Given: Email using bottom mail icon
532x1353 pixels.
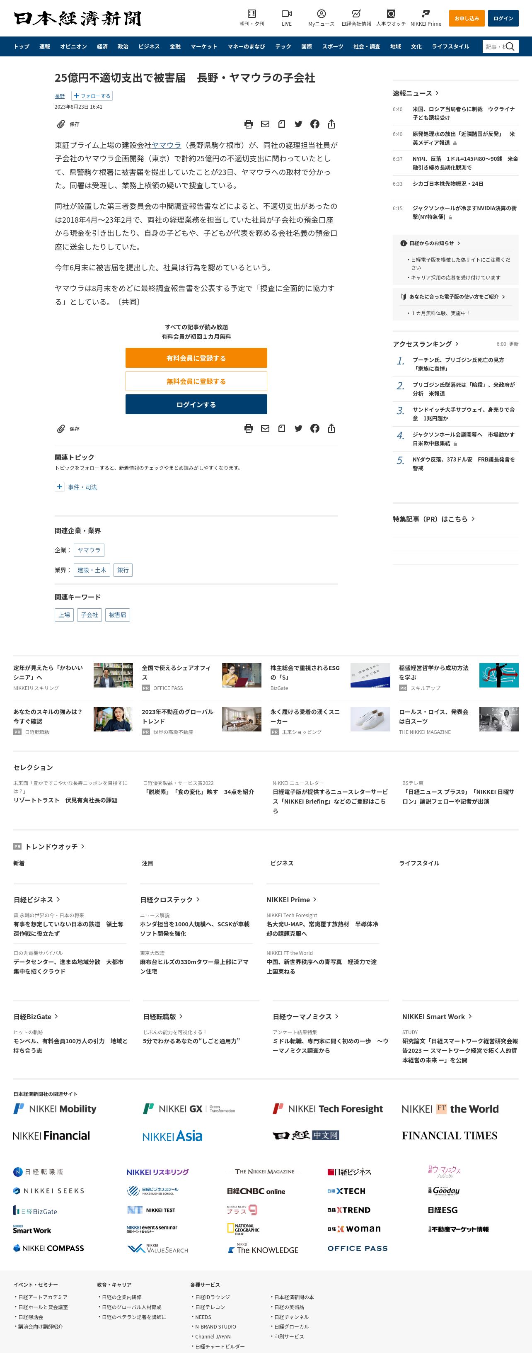Looking at the screenshot, I should (x=265, y=429).
